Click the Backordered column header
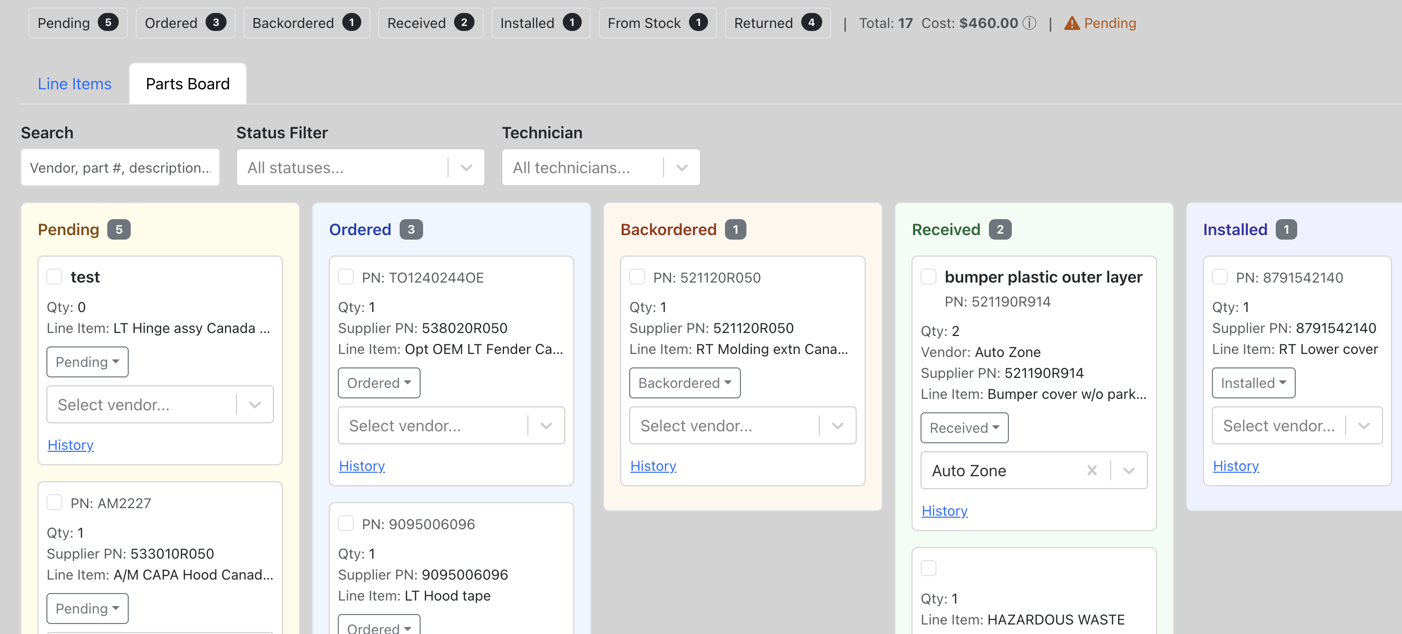The height and width of the screenshot is (634, 1402). click(x=669, y=229)
